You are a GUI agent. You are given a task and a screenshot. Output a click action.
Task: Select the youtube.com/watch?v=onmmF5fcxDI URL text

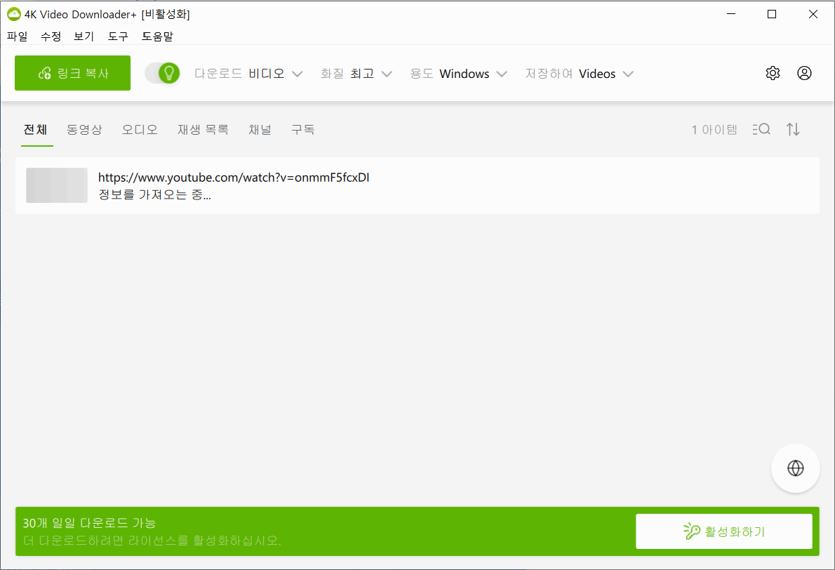click(x=234, y=178)
